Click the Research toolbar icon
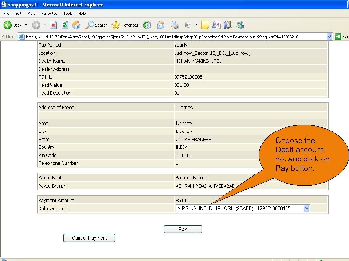349x261 pixels. (x=216, y=25)
